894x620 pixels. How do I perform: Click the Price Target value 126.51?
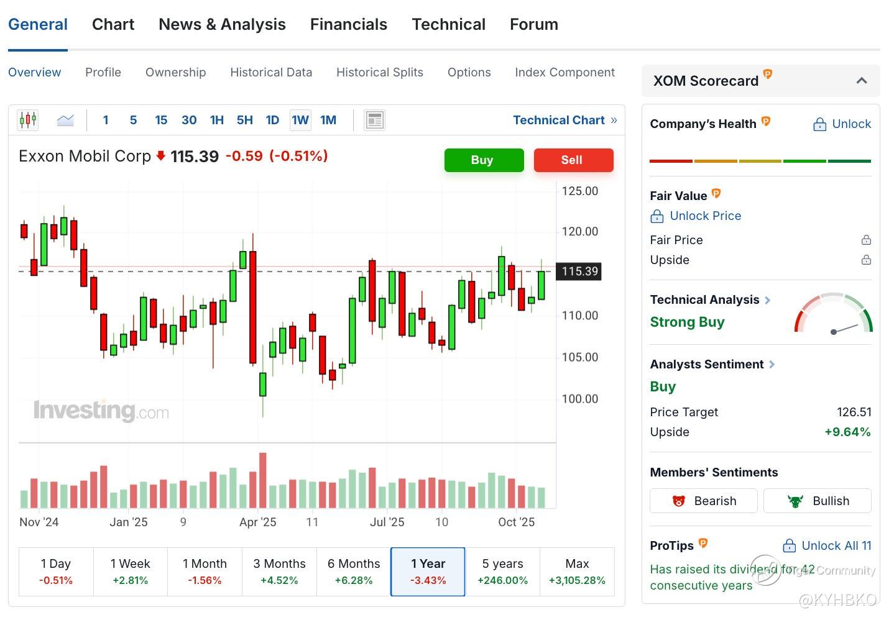[854, 412]
